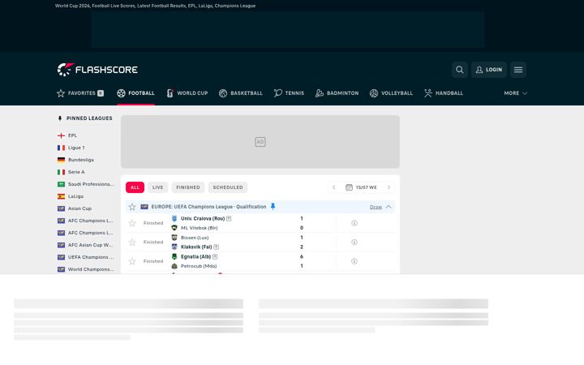Open the search magnifier icon
The height and width of the screenshot is (365, 584).
point(460,70)
